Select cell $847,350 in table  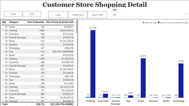(x=69, y=76)
